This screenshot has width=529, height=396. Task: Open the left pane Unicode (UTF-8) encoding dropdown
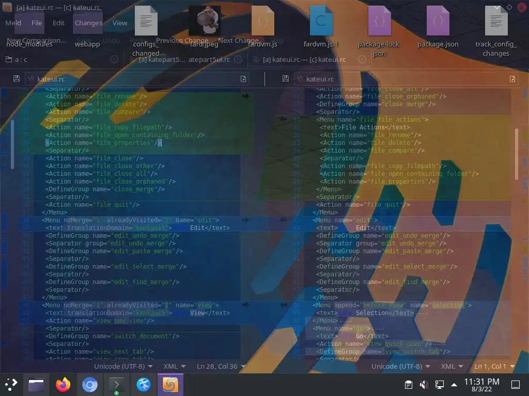pyautogui.click(x=123, y=366)
